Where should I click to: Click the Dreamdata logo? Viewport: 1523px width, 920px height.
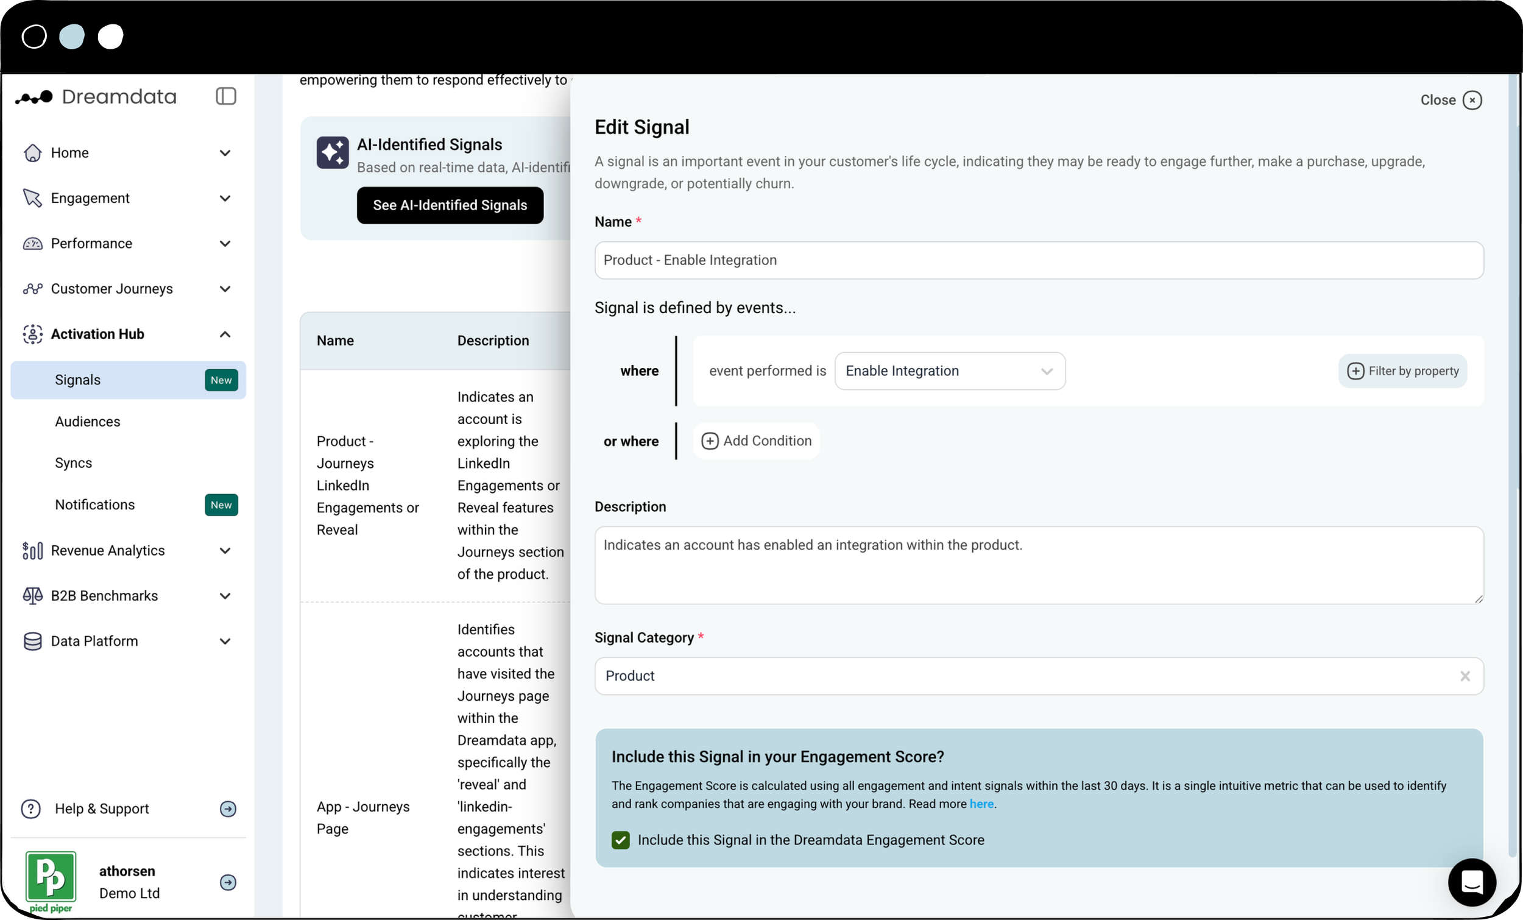click(x=96, y=97)
